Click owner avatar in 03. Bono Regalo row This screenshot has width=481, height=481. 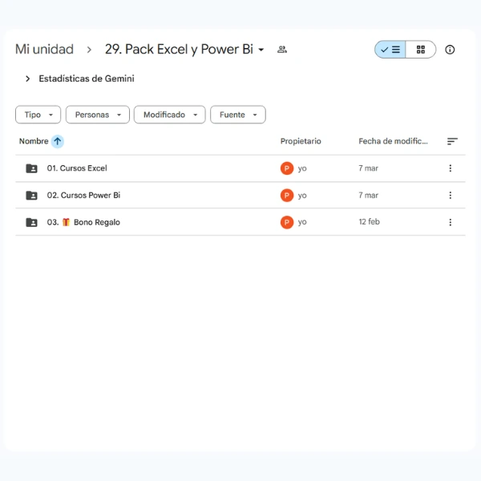click(x=287, y=222)
